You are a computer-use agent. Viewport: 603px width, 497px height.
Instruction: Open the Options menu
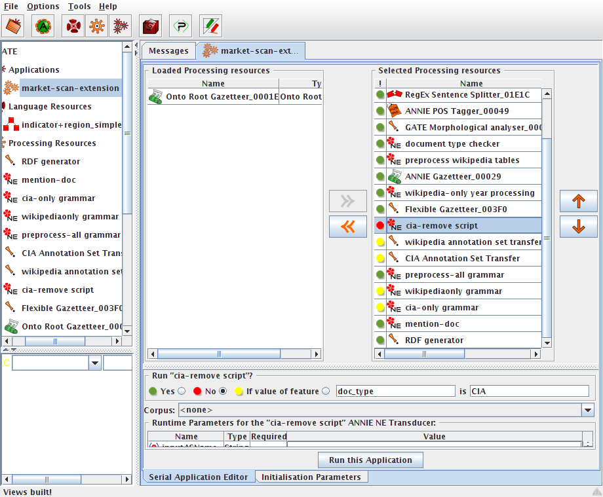click(43, 7)
